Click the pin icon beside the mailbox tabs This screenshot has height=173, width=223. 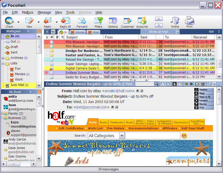click(53, 32)
